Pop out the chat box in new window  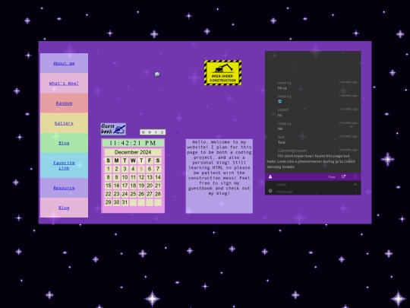[x=344, y=176]
